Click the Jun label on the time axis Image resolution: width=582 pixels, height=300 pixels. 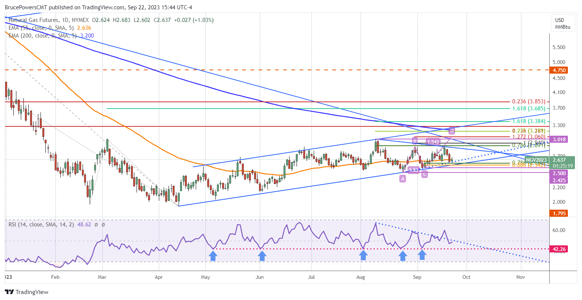click(260, 277)
